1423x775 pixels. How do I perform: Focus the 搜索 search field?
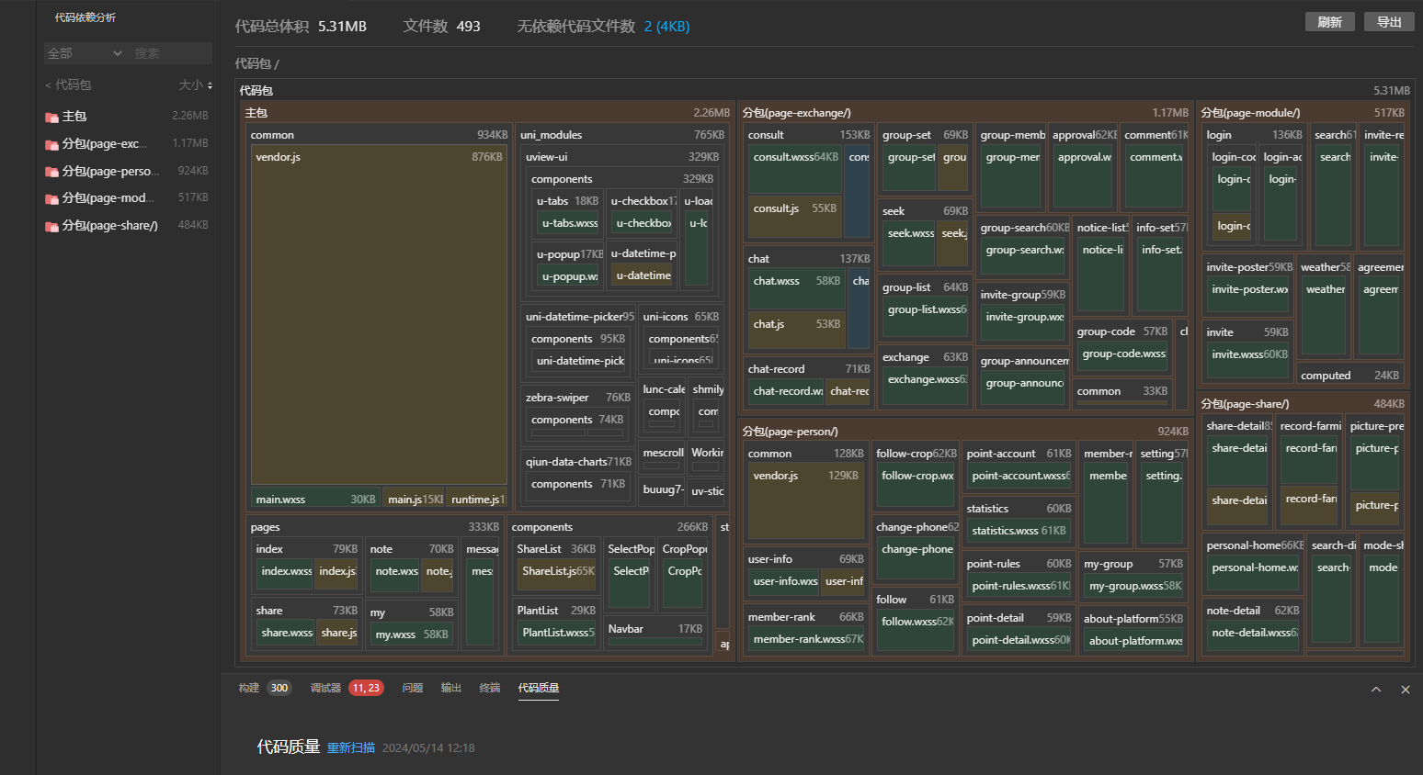coord(171,53)
